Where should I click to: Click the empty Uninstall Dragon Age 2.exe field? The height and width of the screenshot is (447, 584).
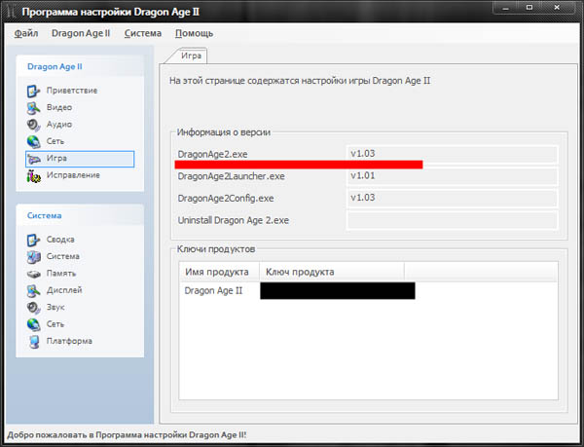[x=453, y=220]
